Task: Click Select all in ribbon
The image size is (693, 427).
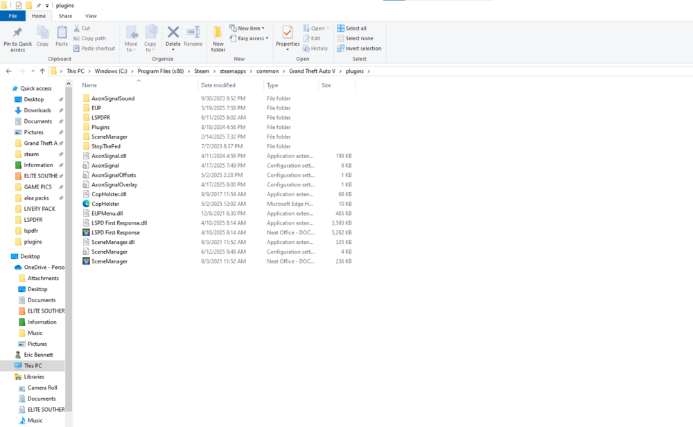Action: 352,28
